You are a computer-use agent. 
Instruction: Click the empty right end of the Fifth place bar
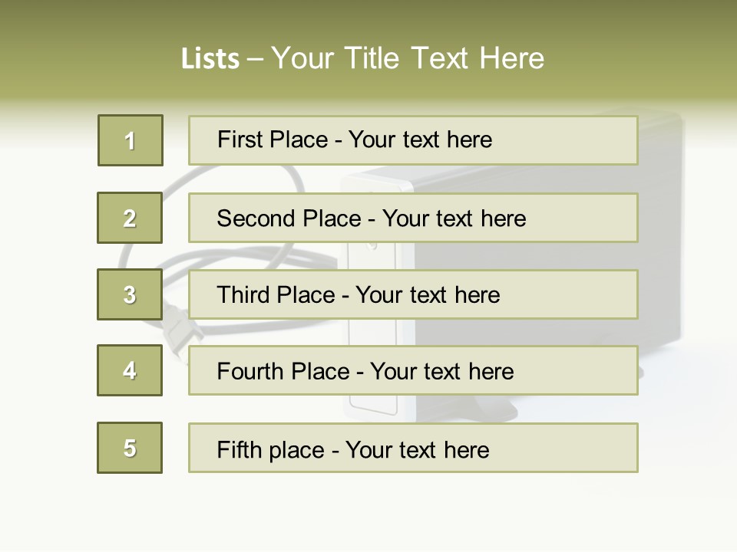pos(583,448)
